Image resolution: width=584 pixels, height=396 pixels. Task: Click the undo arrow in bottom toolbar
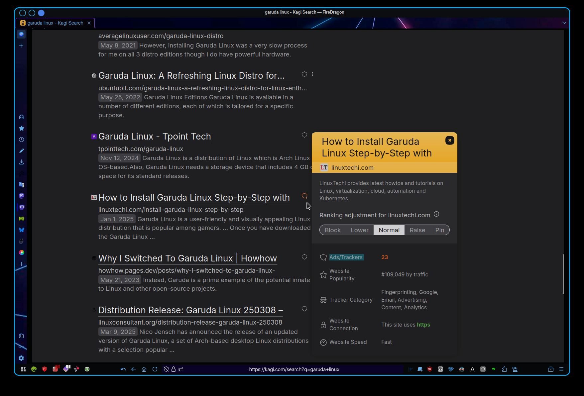click(123, 369)
